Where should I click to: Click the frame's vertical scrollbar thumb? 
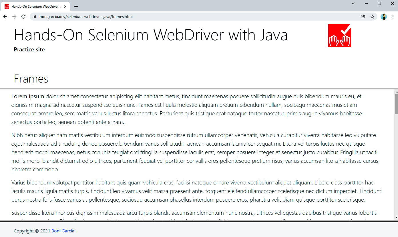pos(396,104)
